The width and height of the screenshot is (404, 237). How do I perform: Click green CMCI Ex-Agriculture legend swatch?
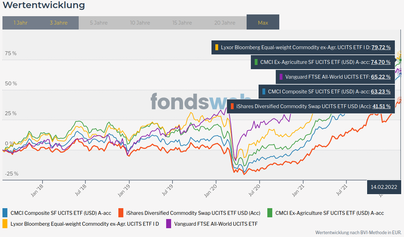pyautogui.click(x=270, y=213)
